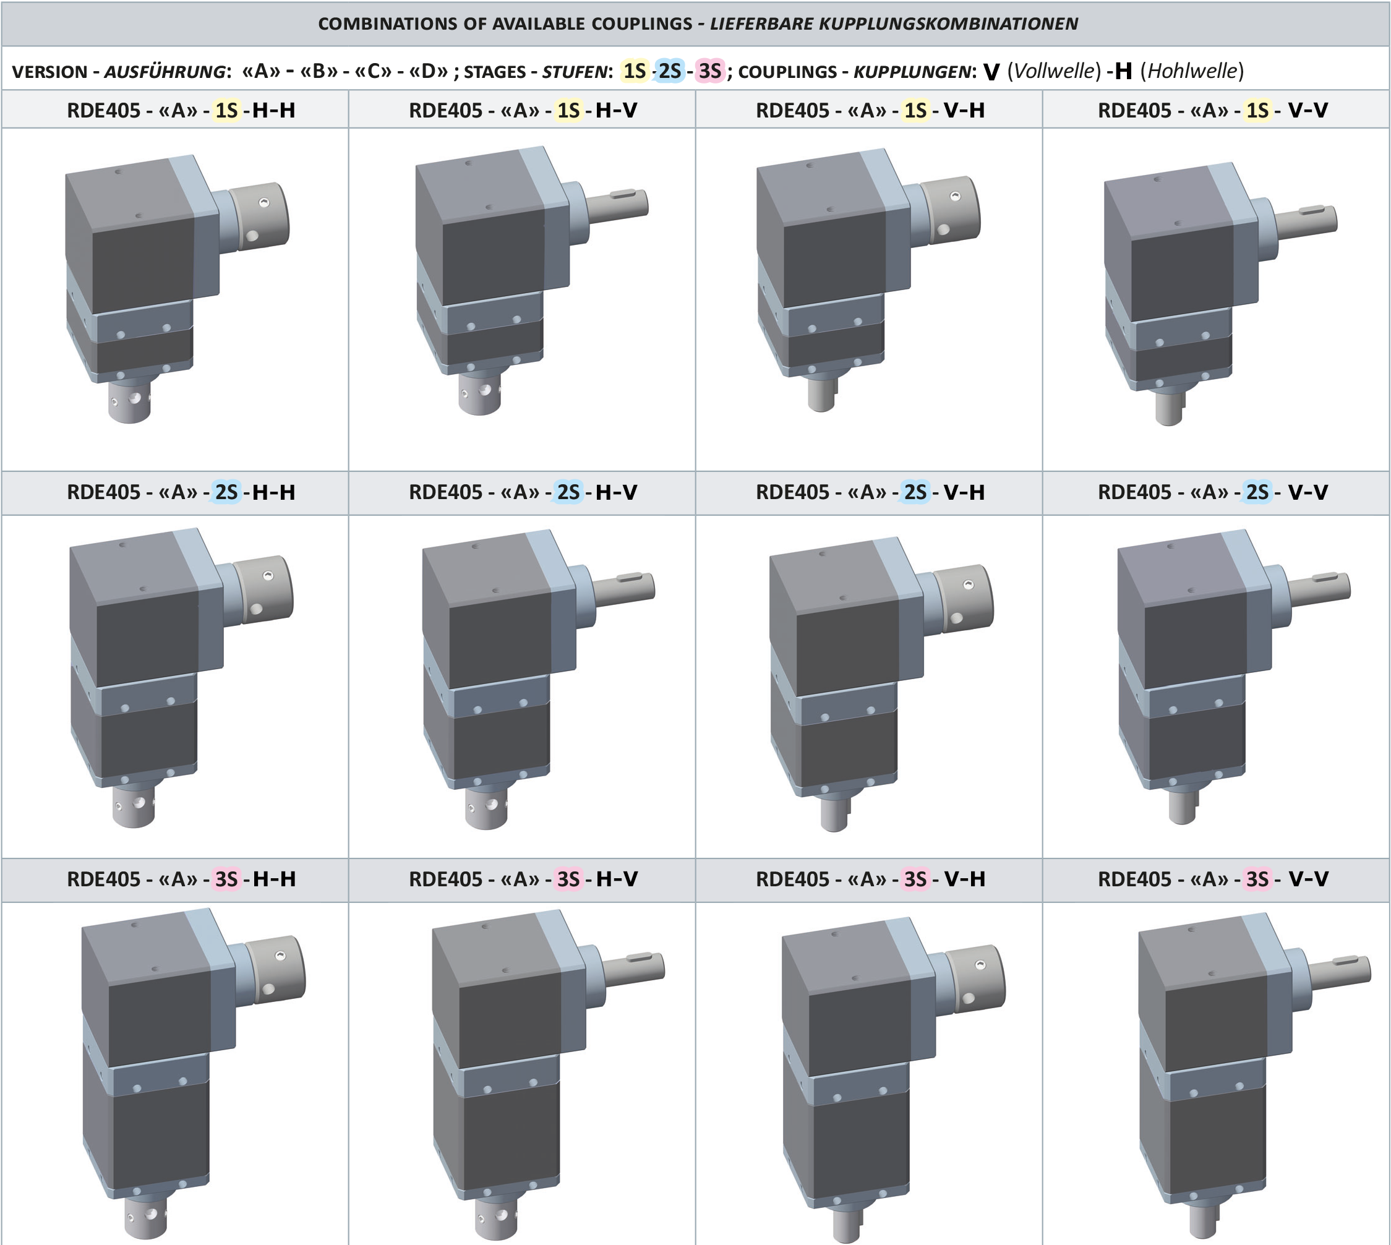Screen dimensions: 1391x1245
Task: Click the RDE405 «A» 2S H-H gearbox image
Action: [x=181, y=677]
